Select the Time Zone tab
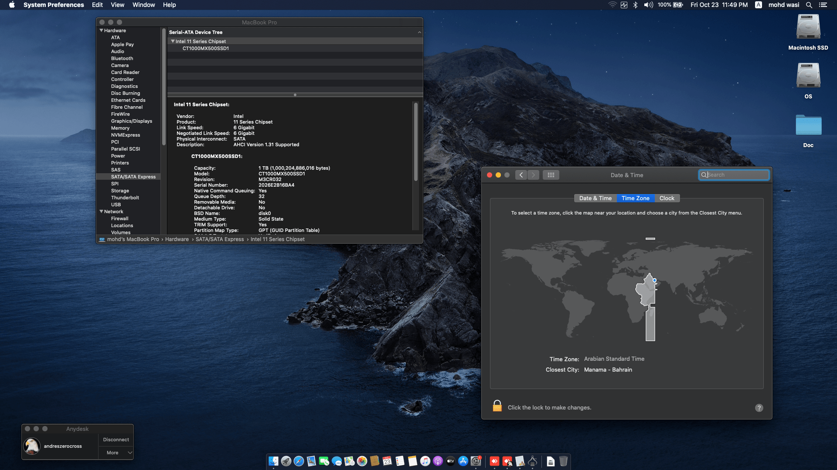The image size is (837, 470). [x=635, y=198]
